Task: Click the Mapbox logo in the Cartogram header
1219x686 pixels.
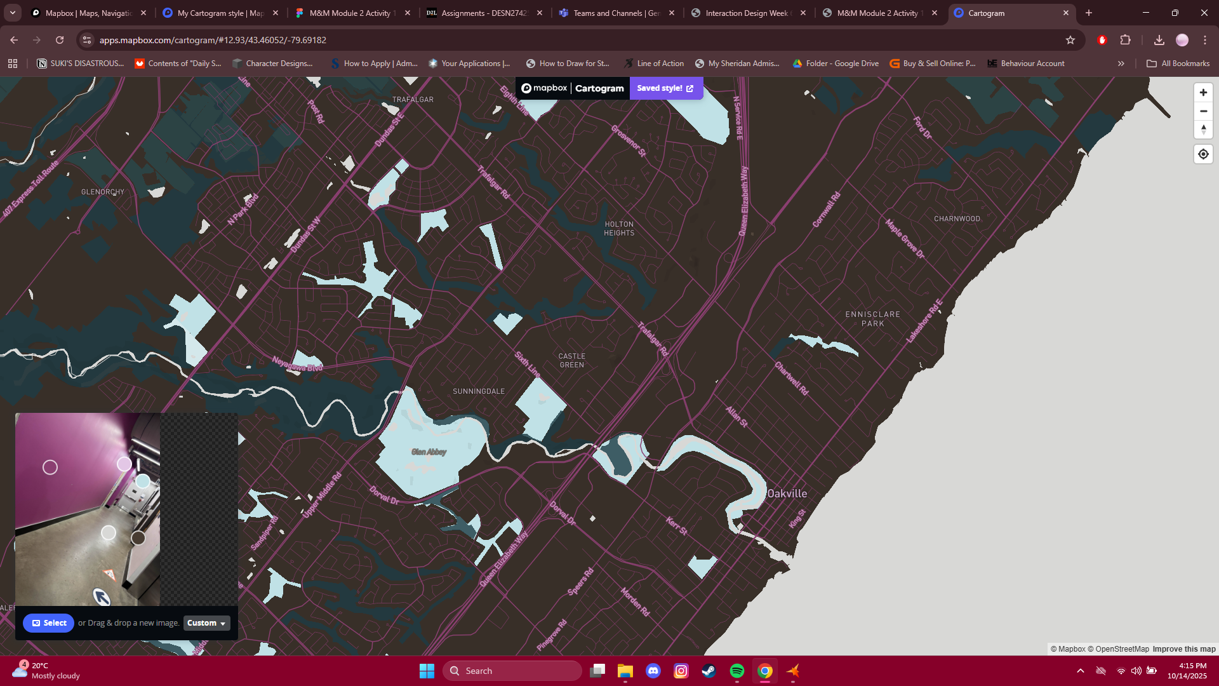Action: point(545,88)
